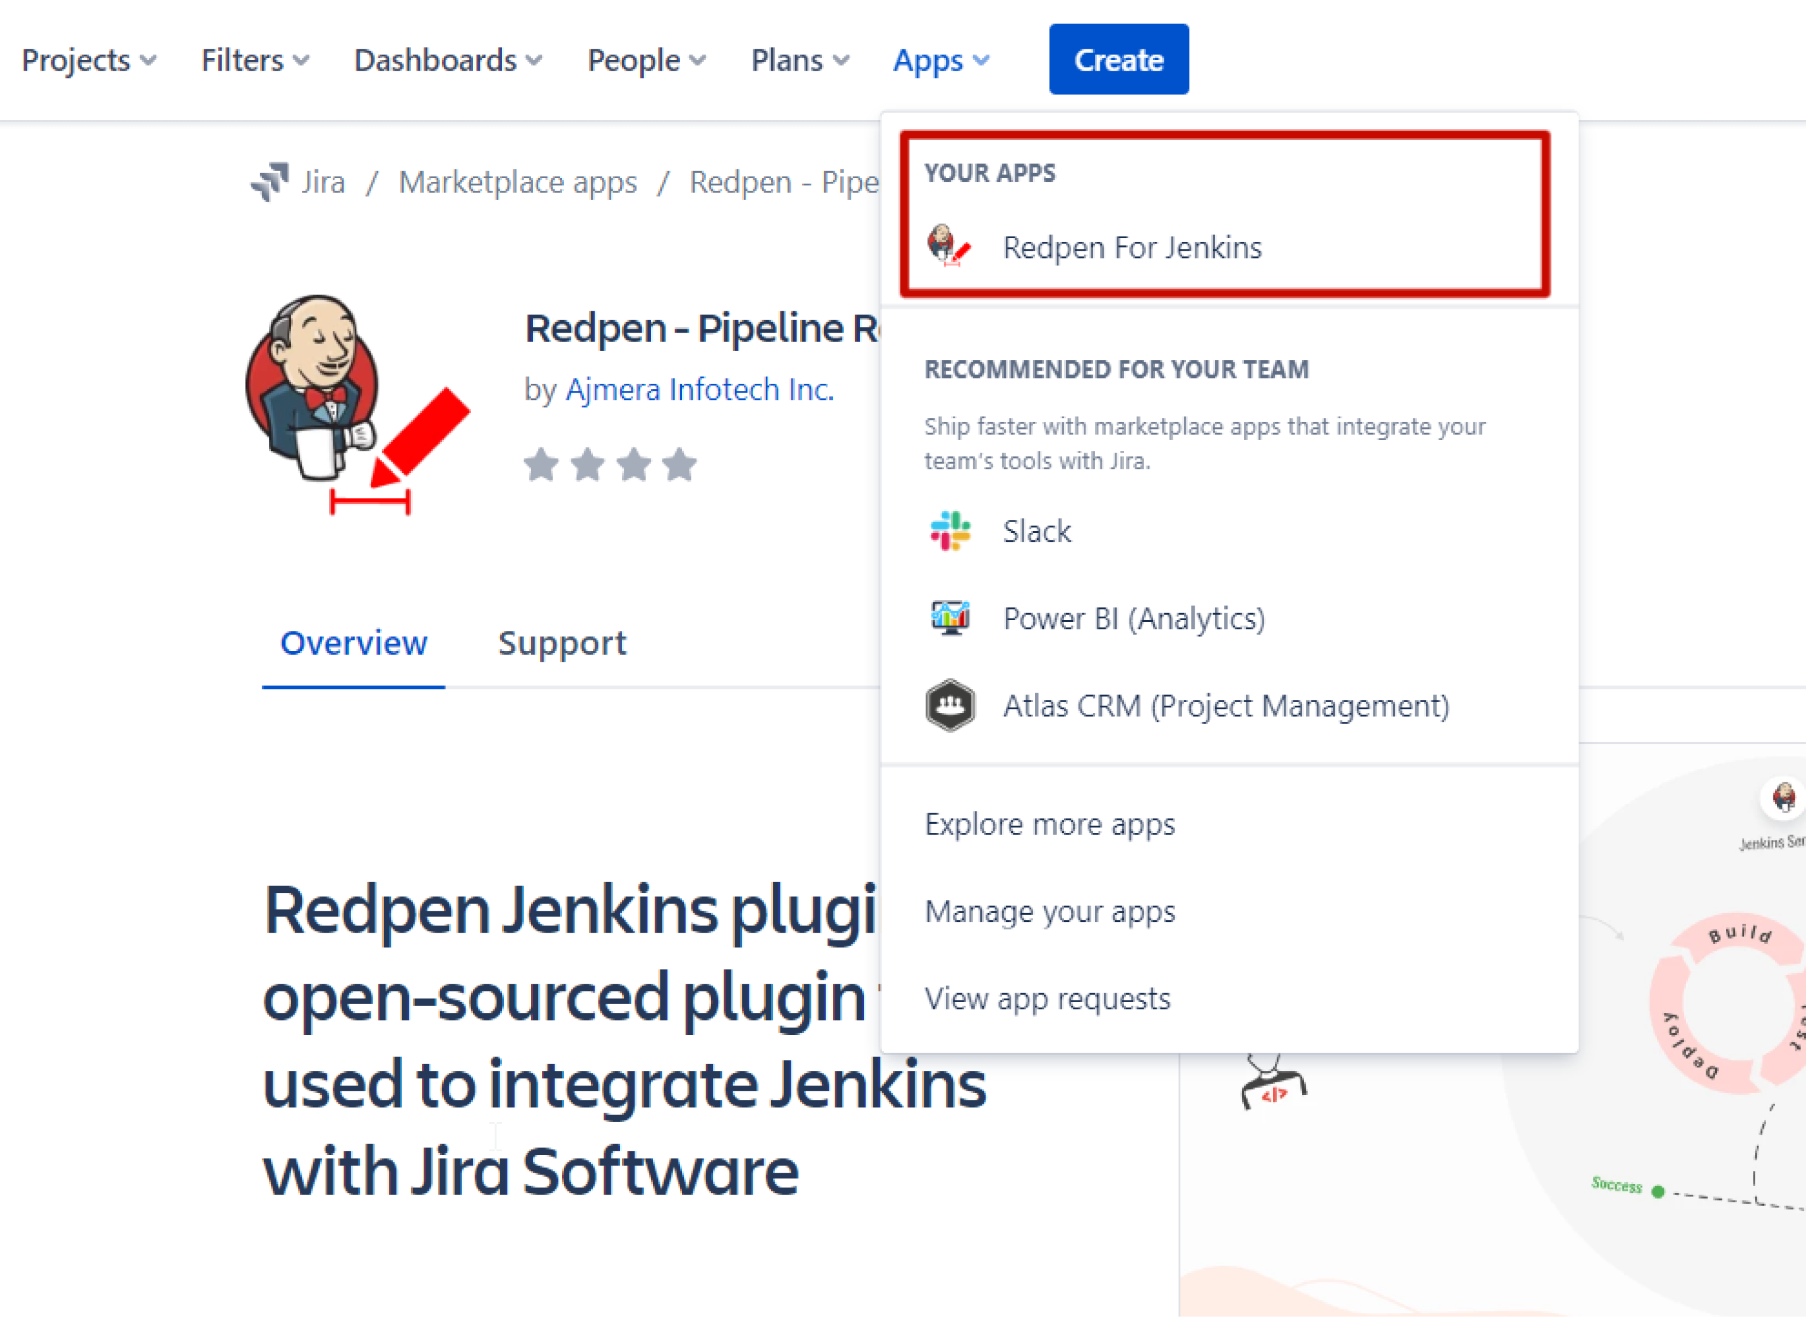1806x1317 pixels.
Task: Click the Jenkins icon in the diagram
Action: click(1783, 797)
